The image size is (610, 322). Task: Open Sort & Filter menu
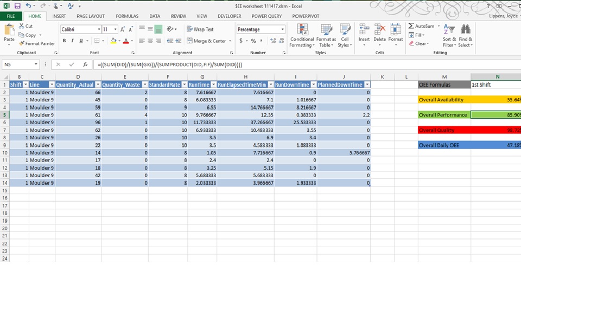click(449, 35)
